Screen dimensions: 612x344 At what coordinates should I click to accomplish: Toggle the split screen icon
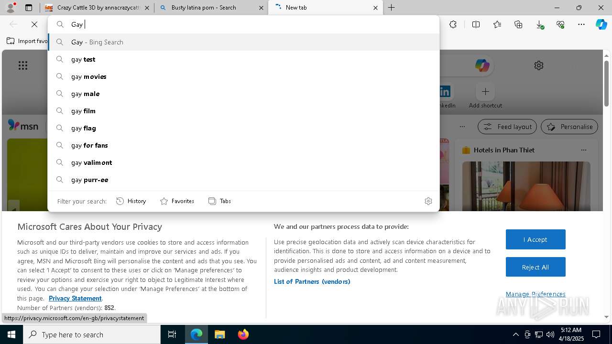(x=476, y=24)
